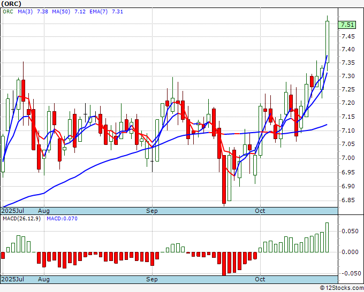364x292 pixels.
Task: Click the current price tag 7.51
Action: pyautogui.click(x=347, y=25)
